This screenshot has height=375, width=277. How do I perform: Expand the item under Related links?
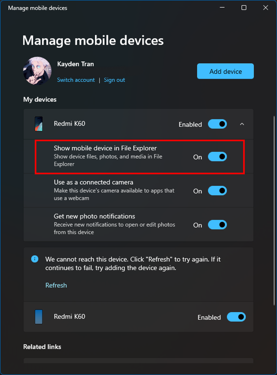138,361
